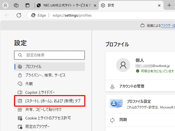Click the gear icon on 設定 tab
This screenshot has width=175, height=131.
103,6
